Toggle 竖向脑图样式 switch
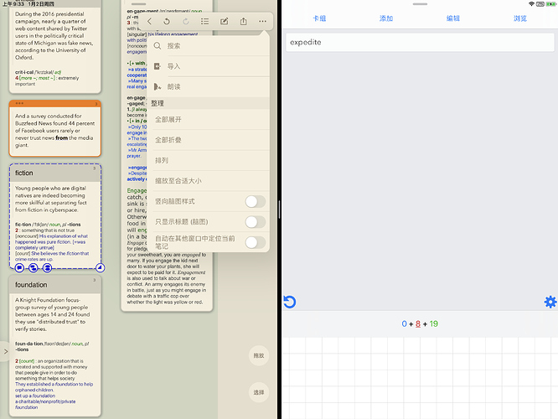Viewport: 558px width, 419px height. coord(255,201)
